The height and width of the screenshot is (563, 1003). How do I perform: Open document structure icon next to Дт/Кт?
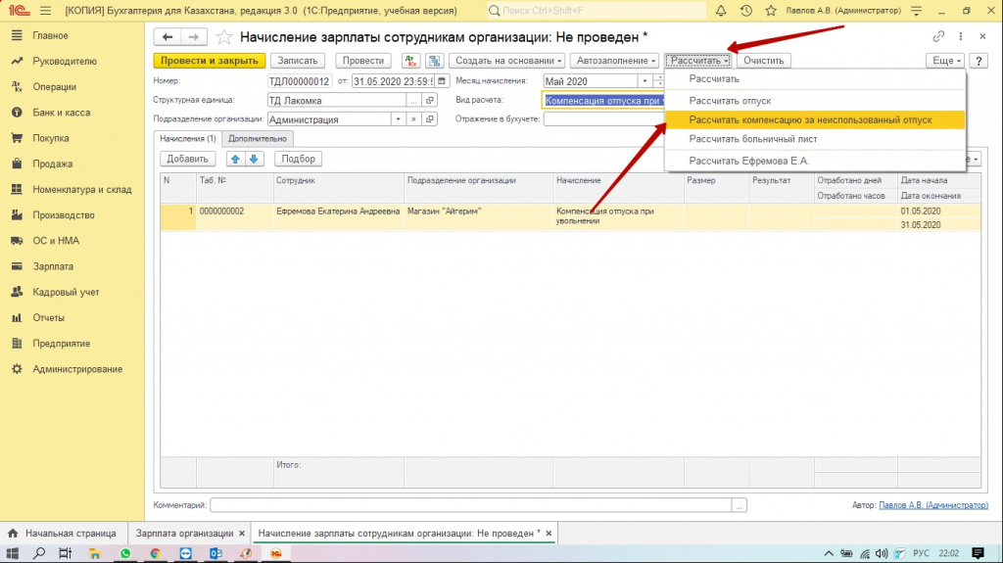tap(434, 61)
